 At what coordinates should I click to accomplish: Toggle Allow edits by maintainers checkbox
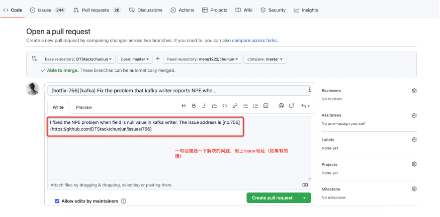click(57, 201)
